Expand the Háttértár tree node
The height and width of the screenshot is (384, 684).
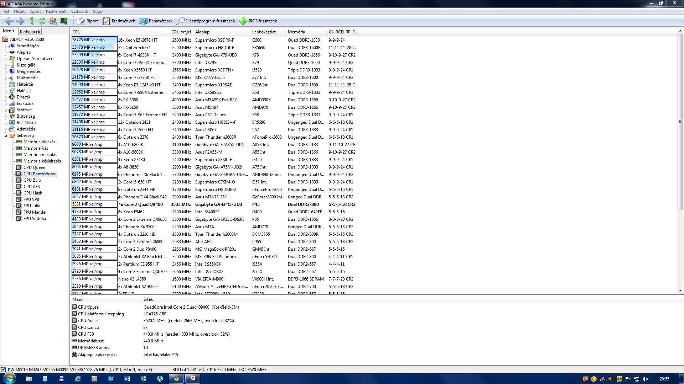coord(6,85)
